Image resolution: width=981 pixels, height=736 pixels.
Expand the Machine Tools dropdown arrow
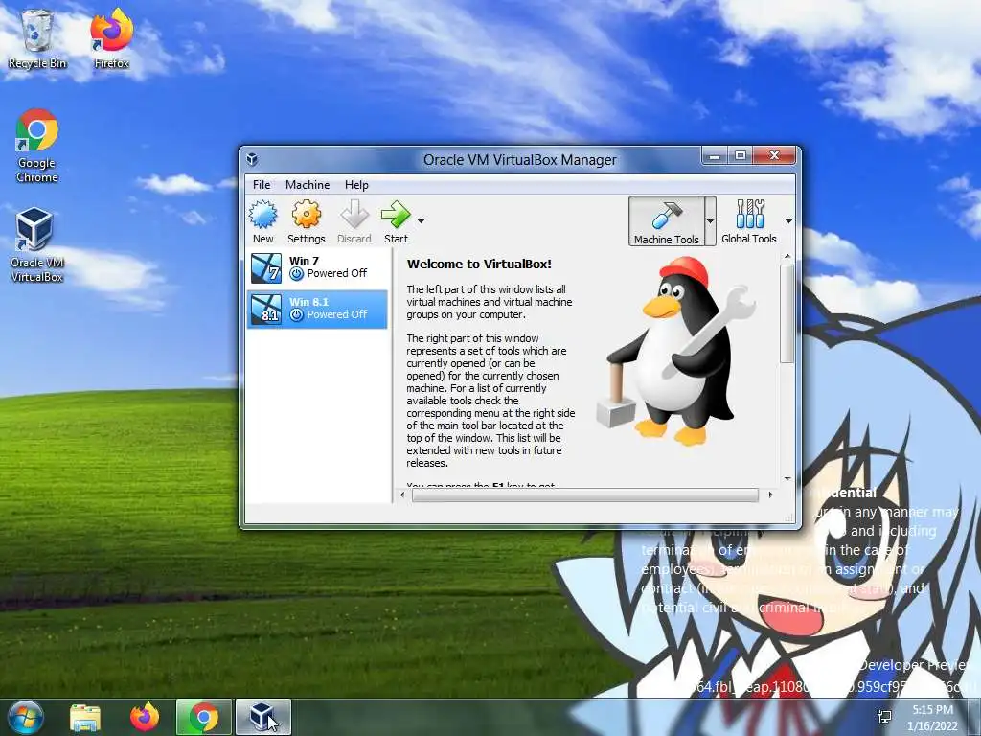pos(710,221)
